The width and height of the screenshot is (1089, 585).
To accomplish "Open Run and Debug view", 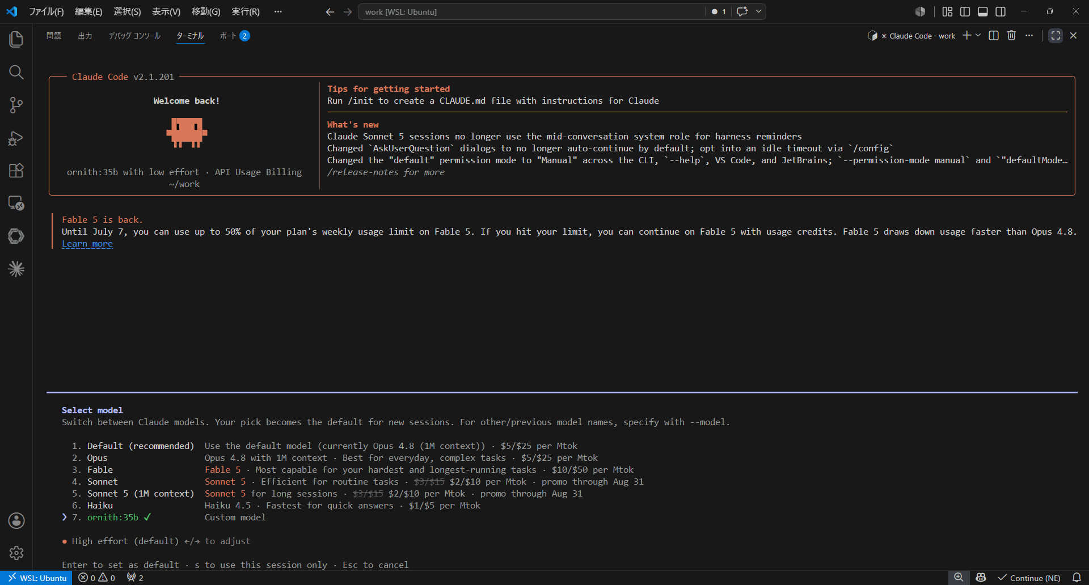I will click(x=16, y=138).
